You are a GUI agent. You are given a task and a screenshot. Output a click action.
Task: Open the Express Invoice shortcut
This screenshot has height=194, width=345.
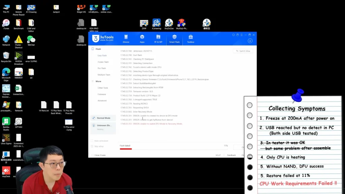[x=6, y=91]
